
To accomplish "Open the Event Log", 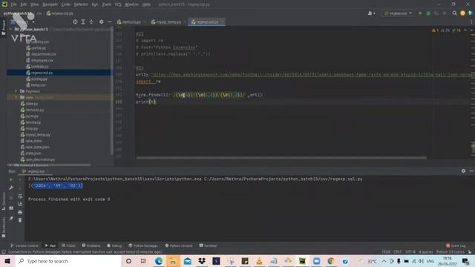I will click(x=456, y=245).
